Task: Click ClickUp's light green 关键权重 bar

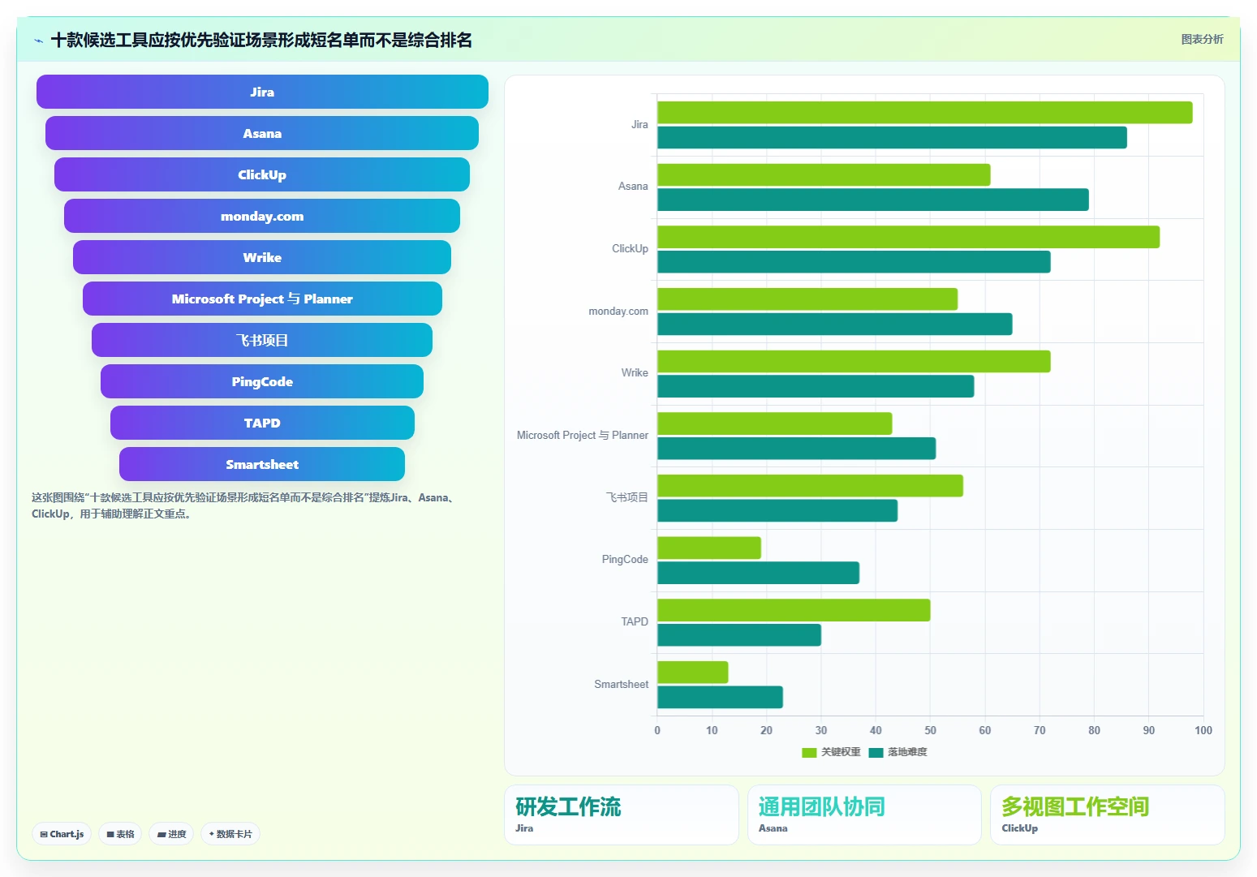Action: (908, 237)
